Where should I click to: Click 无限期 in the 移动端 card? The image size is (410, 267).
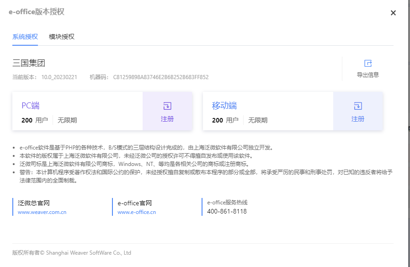pyautogui.click(x=258, y=120)
